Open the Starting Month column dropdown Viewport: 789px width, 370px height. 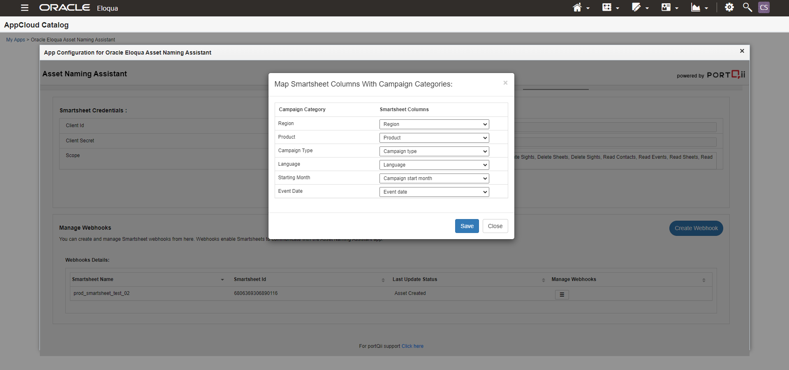pos(434,178)
